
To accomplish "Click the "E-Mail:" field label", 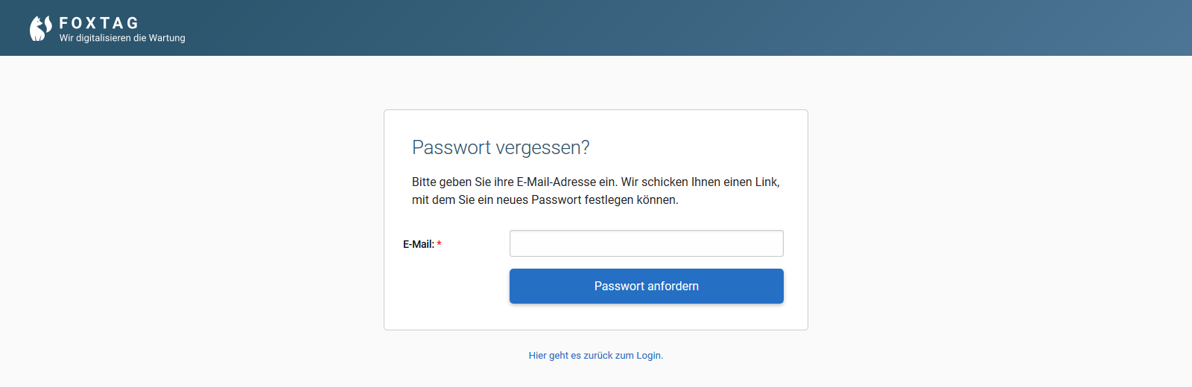I will [x=419, y=244].
